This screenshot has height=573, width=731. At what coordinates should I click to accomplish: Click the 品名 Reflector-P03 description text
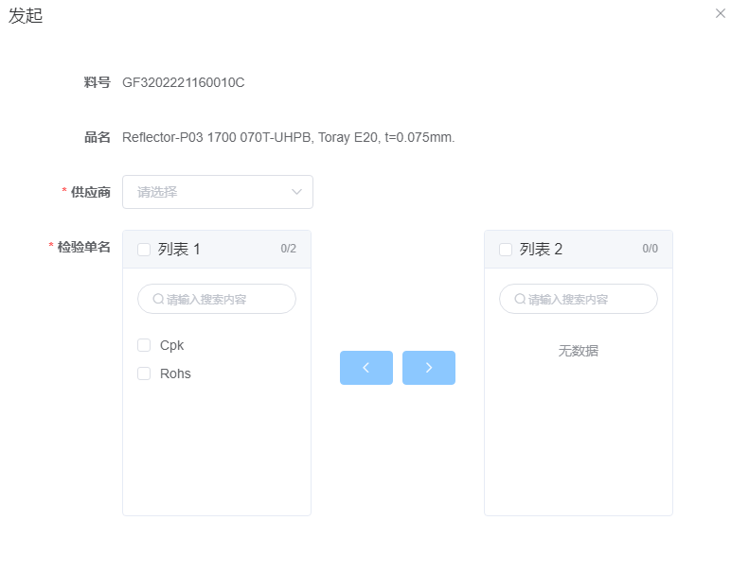point(288,137)
